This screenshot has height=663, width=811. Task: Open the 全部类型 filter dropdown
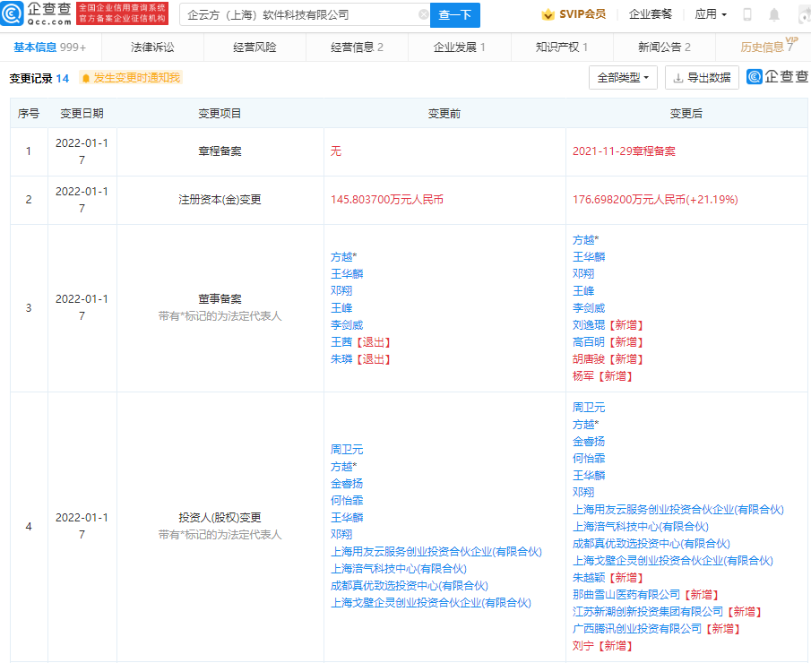click(623, 78)
